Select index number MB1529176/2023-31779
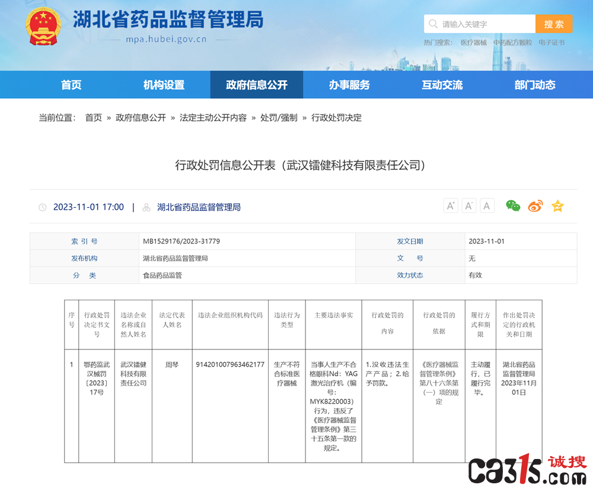The height and width of the screenshot is (491, 593). (181, 241)
